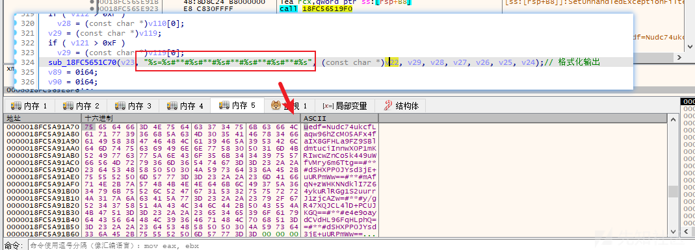Screen dimensions: 695x250
Task: Switch to the 内存 2 dump tab
Action: [x=81, y=106]
